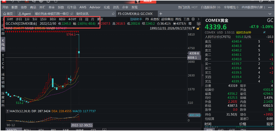Image resolution: width=275 pixels, height=131 pixels.
Task: Select the TICK sidebar view
Action: coord(3,61)
